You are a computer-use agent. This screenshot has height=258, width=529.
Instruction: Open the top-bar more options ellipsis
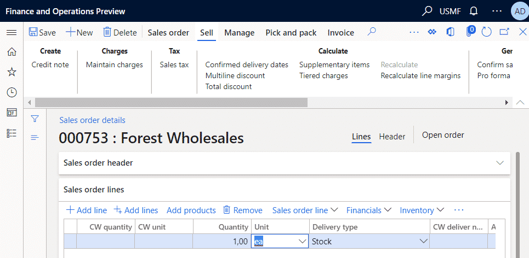[x=497, y=11]
